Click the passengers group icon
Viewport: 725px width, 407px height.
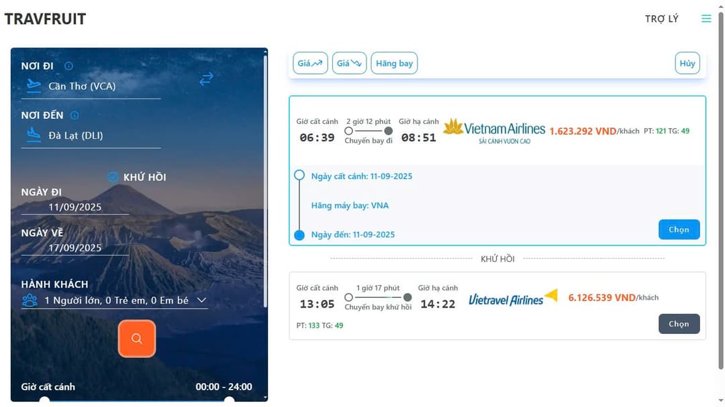[x=30, y=301]
